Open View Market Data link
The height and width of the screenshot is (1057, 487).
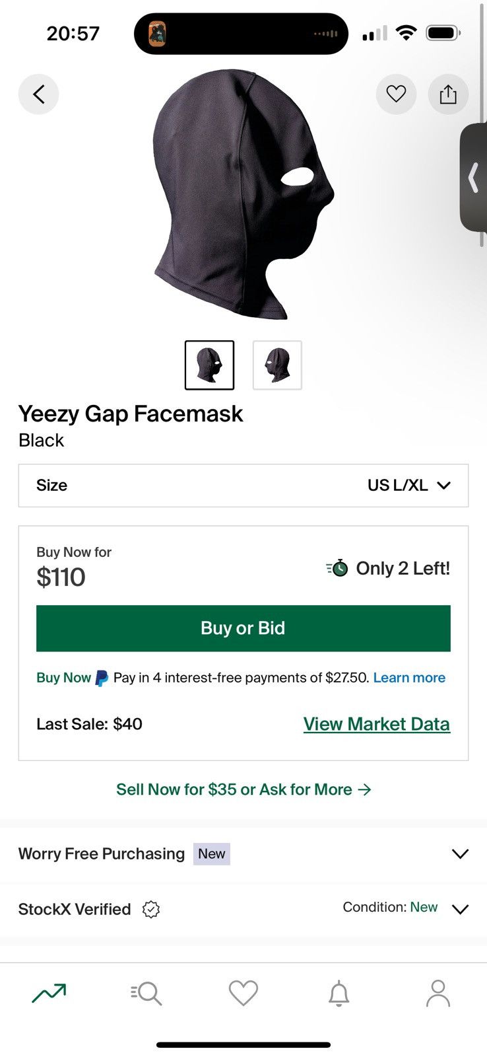coord(376,723)
